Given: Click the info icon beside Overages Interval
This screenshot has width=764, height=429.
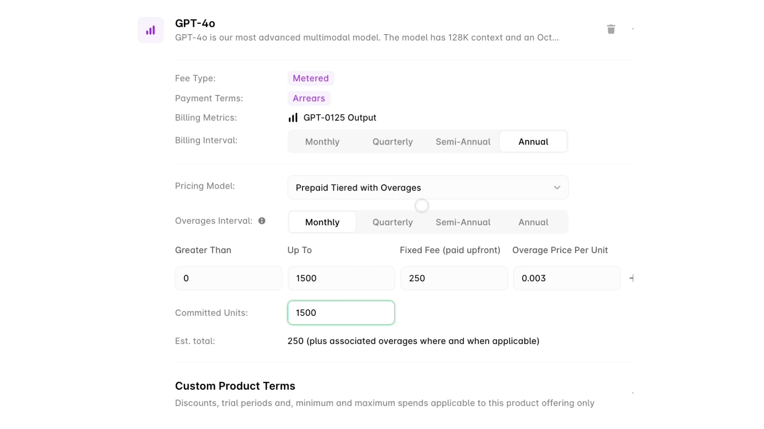Looking at the screenshot, I should 262,220.
